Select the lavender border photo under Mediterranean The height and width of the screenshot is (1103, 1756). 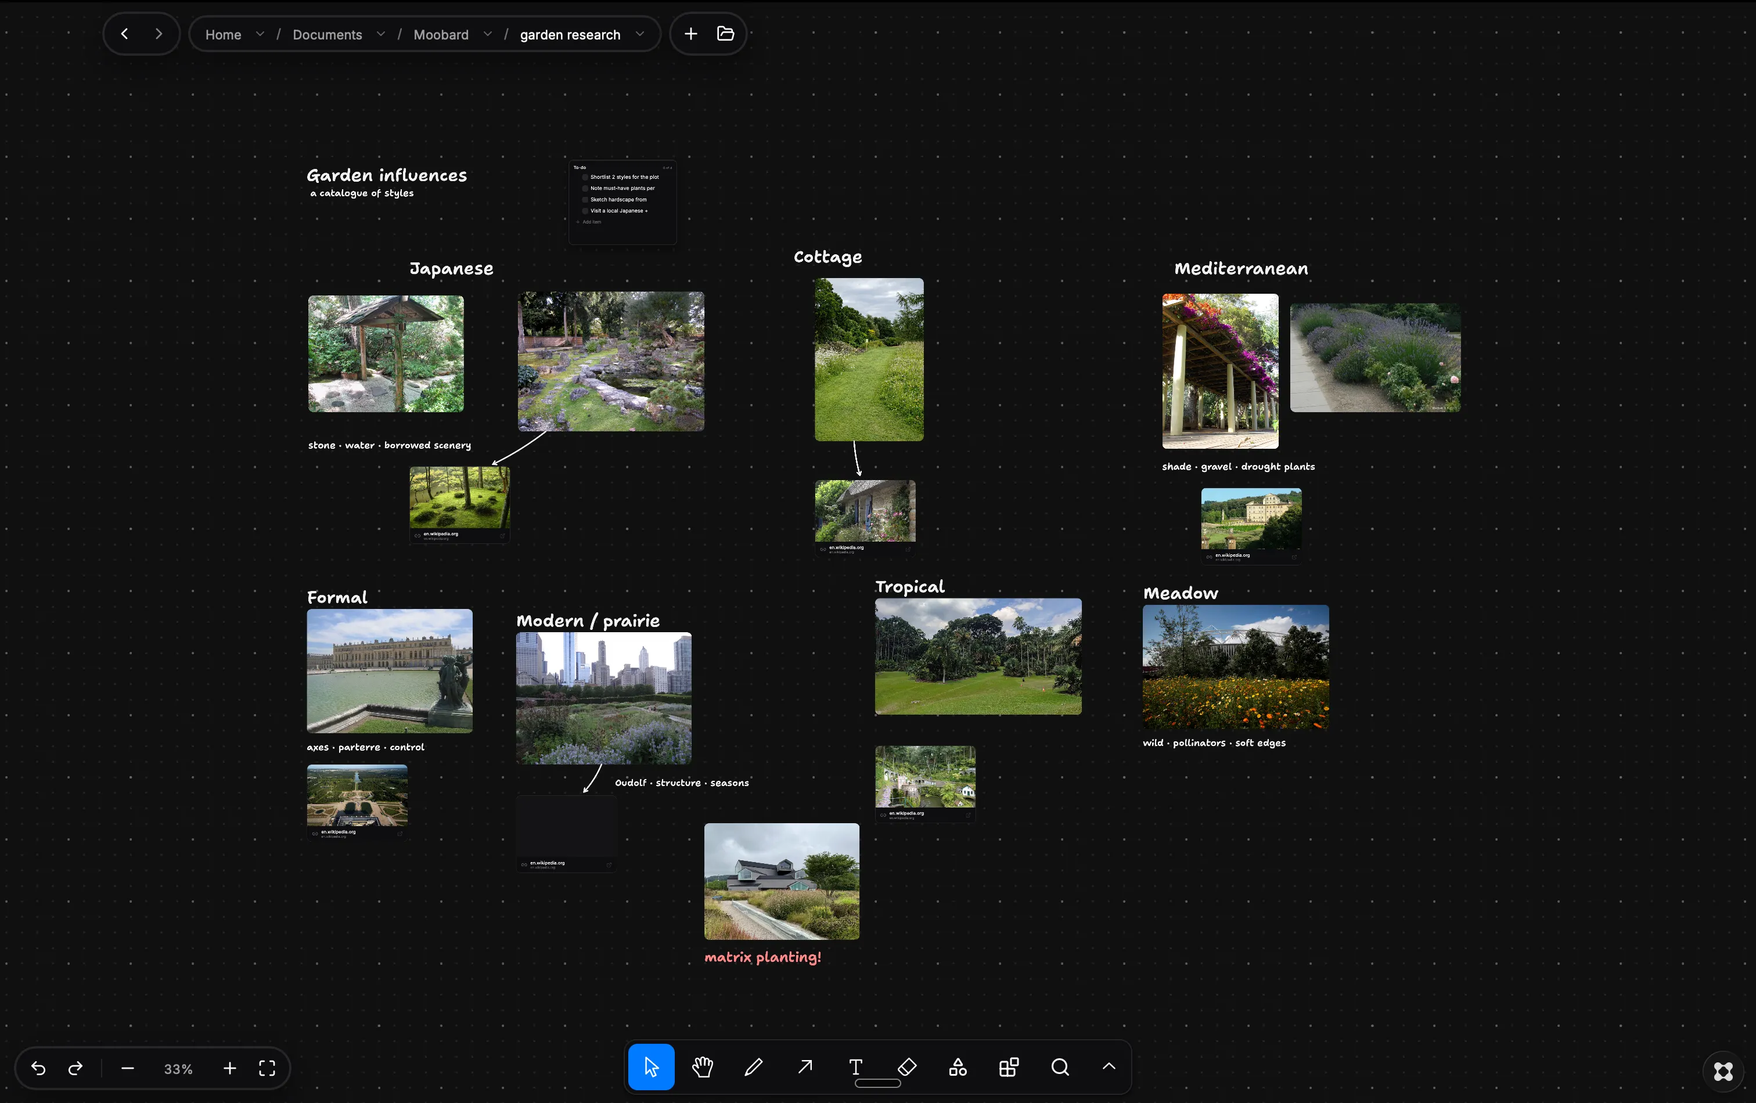pos(1375,358)
